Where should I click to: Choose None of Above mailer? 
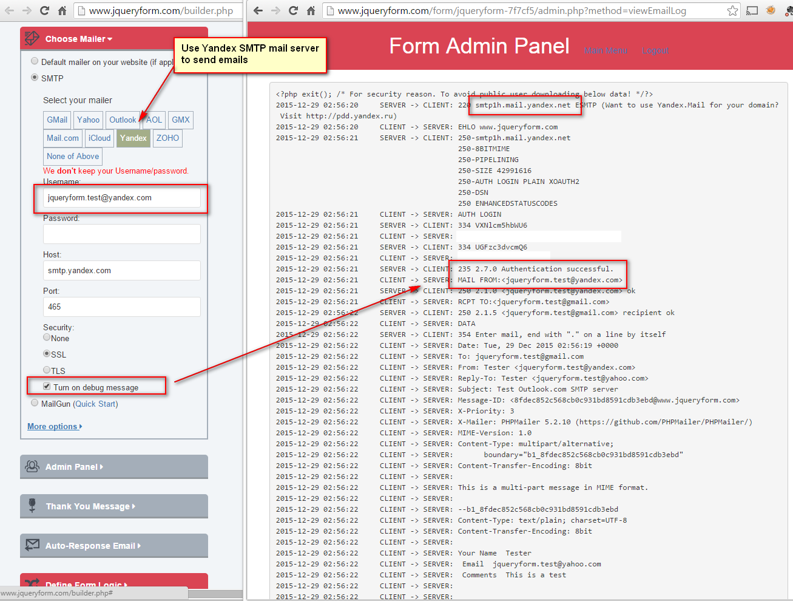coord(73,157)
